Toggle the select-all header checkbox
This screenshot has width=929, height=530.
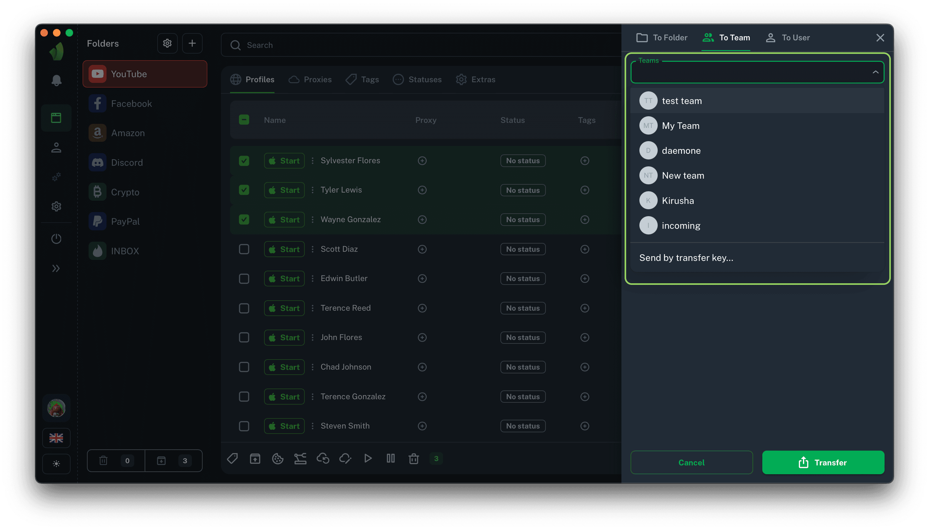(244, 120)
